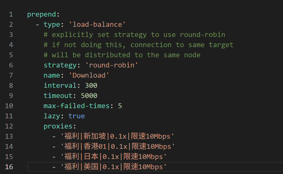Click the 'load-balance' type value
Screen dimensions: 283x174
97,25
